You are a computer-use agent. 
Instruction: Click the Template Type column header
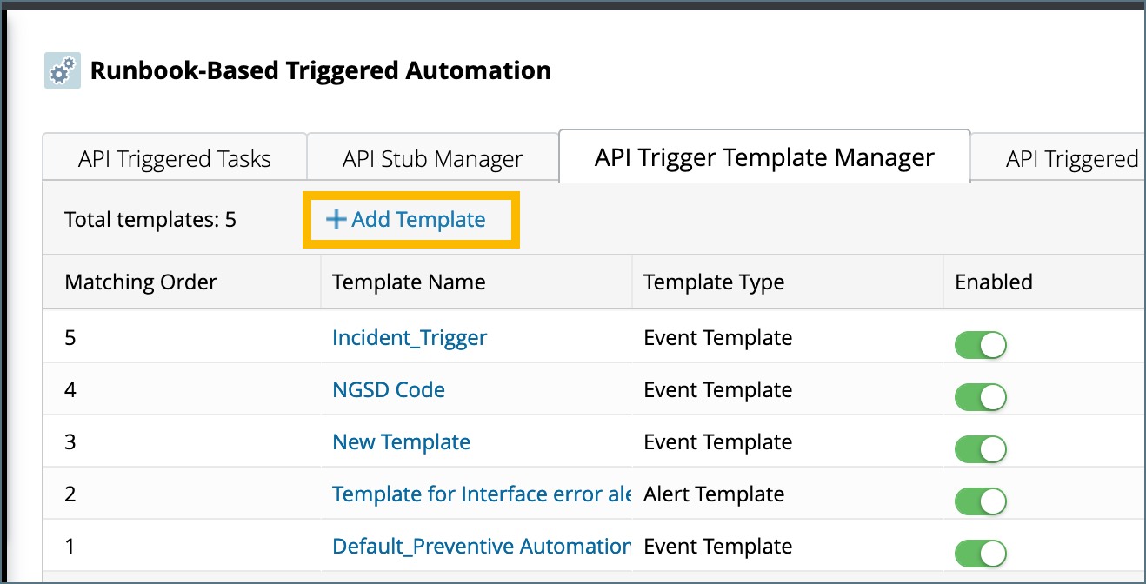[x=714, y=282]
